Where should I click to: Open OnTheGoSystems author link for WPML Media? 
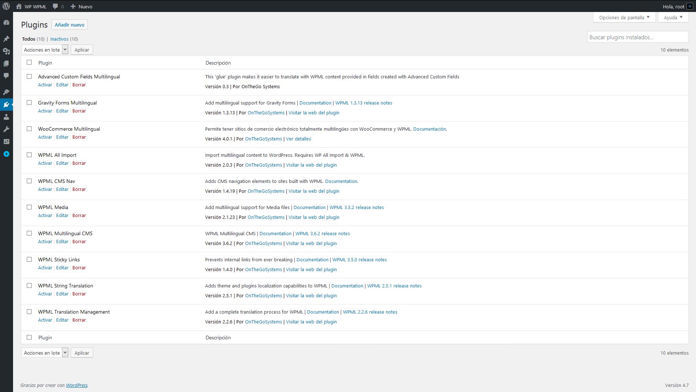pyautogui.click(x=266, y=217)
